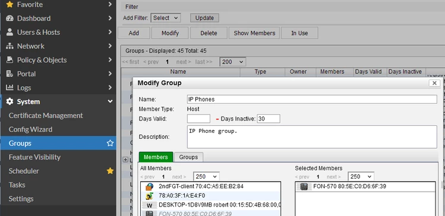Click the In Use button
Screen dimensions: 445x216
(x=299, y=33)
